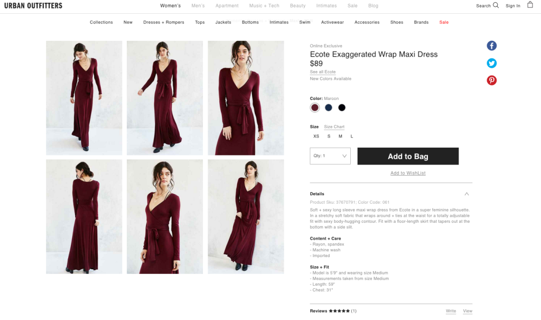Click the Add to Bag button

(x=408, y=156)
